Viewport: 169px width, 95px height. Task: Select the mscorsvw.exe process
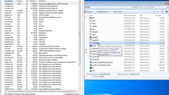41,51
